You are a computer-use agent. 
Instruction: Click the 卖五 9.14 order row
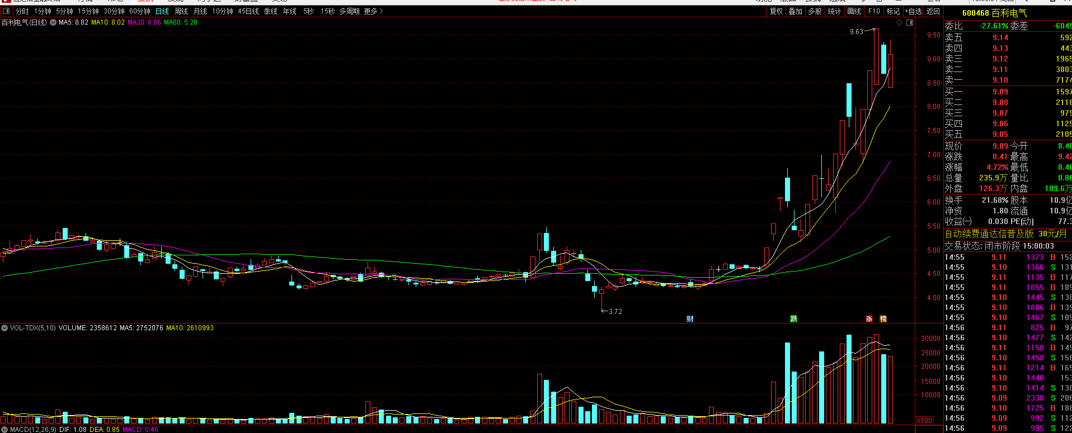1008,37
